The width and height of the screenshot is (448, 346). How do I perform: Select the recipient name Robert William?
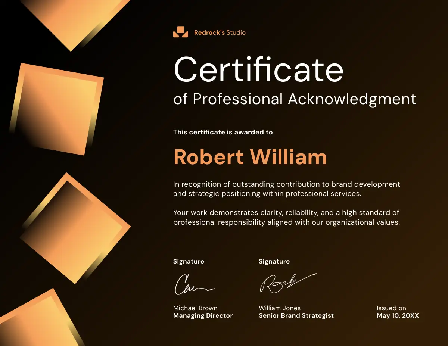(x=250, y=157)
